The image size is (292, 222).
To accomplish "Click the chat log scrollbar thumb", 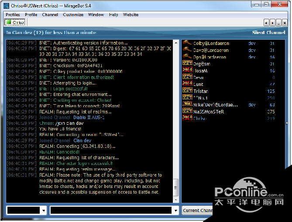I will pyautogui.click(x=176, y=188).
